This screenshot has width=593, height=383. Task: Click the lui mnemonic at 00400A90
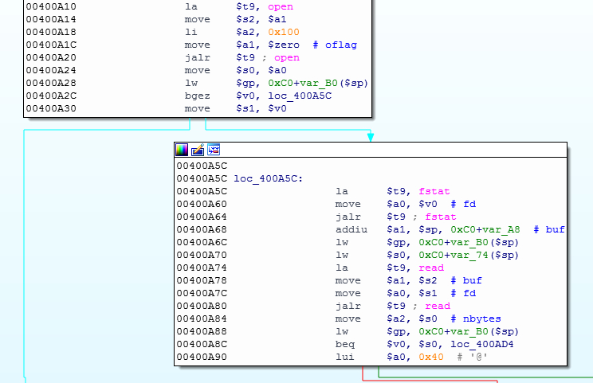click(x=345, y=358)
